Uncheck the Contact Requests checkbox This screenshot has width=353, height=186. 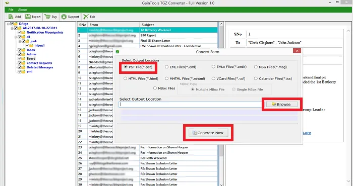(20, 63)
